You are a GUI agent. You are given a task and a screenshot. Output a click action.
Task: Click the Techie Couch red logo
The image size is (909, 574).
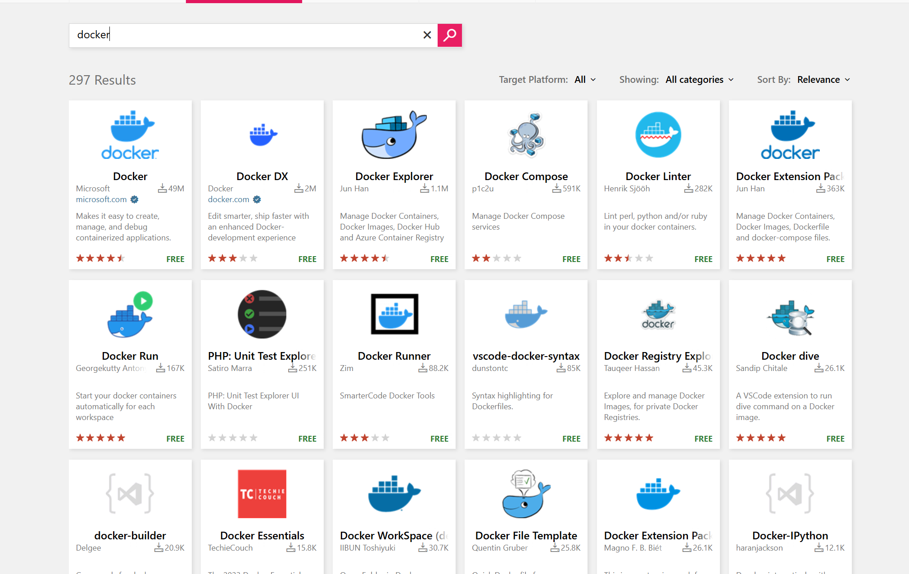(x=262, y=494)
